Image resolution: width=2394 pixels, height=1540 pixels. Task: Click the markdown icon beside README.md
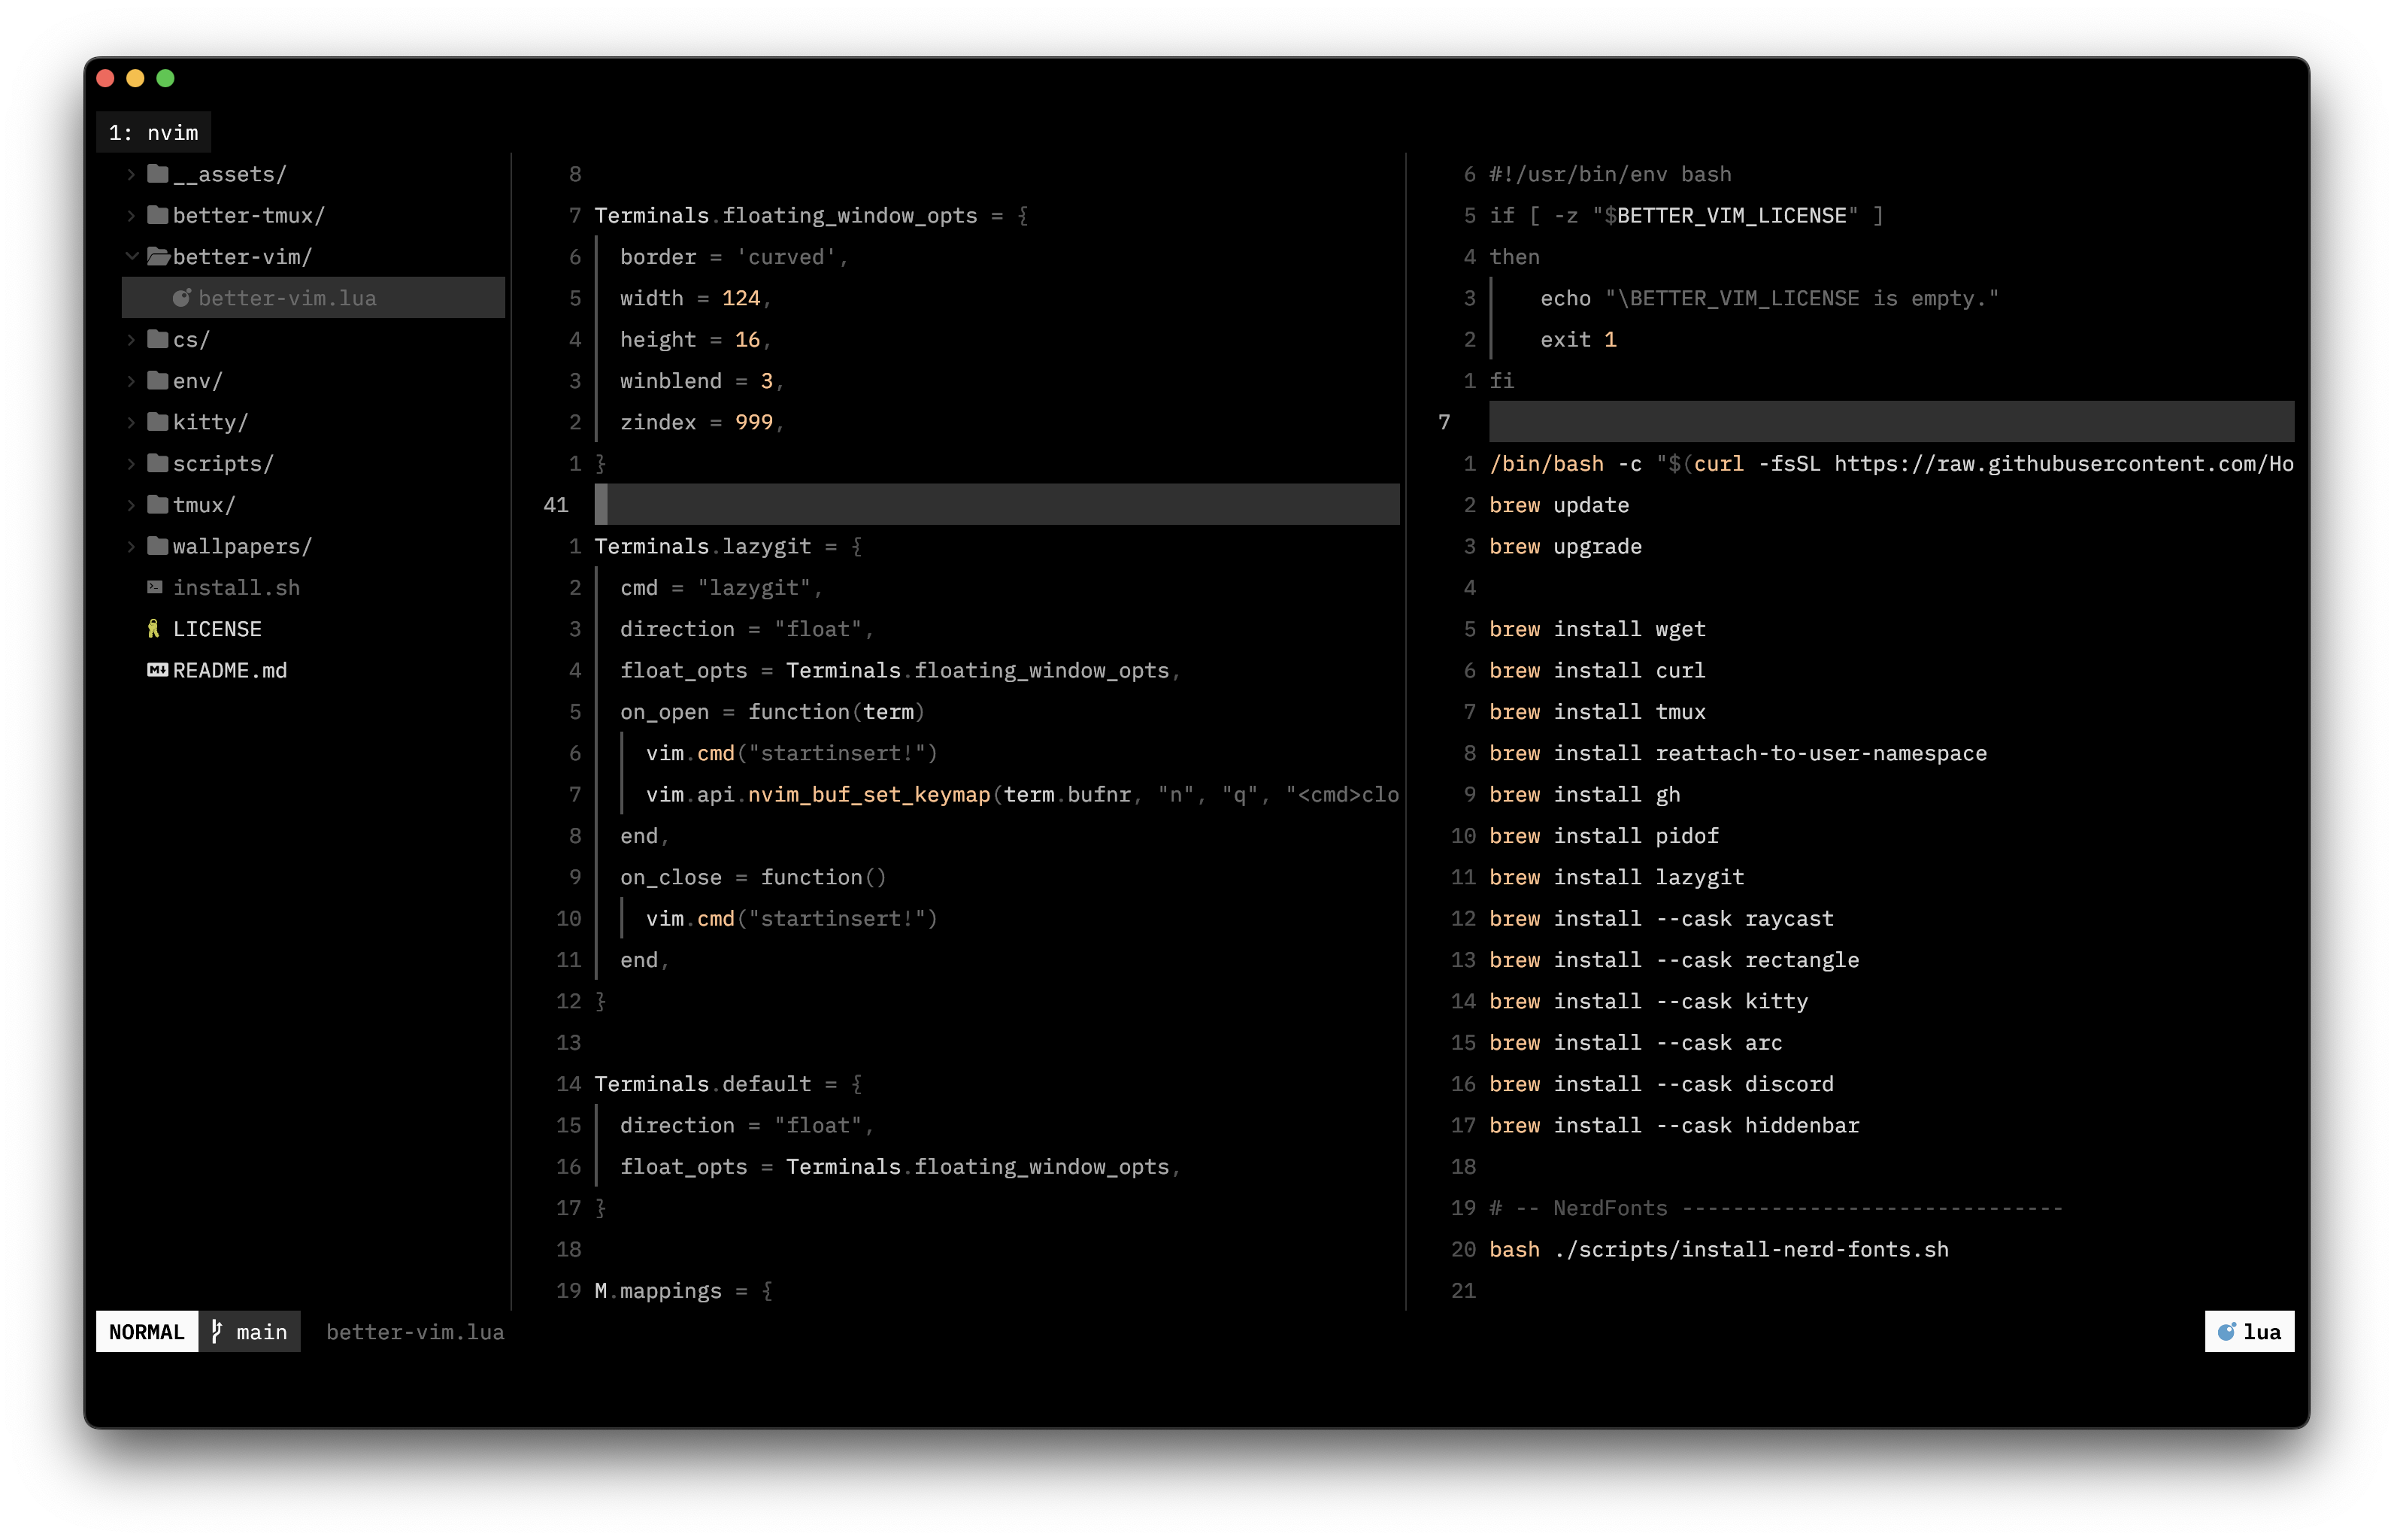coord(157,670)
